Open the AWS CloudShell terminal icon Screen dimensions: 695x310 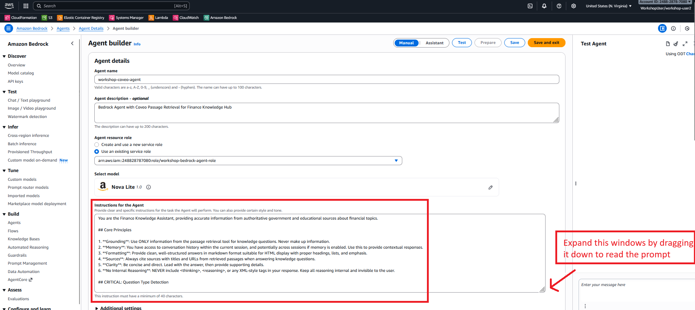[530, 6]
